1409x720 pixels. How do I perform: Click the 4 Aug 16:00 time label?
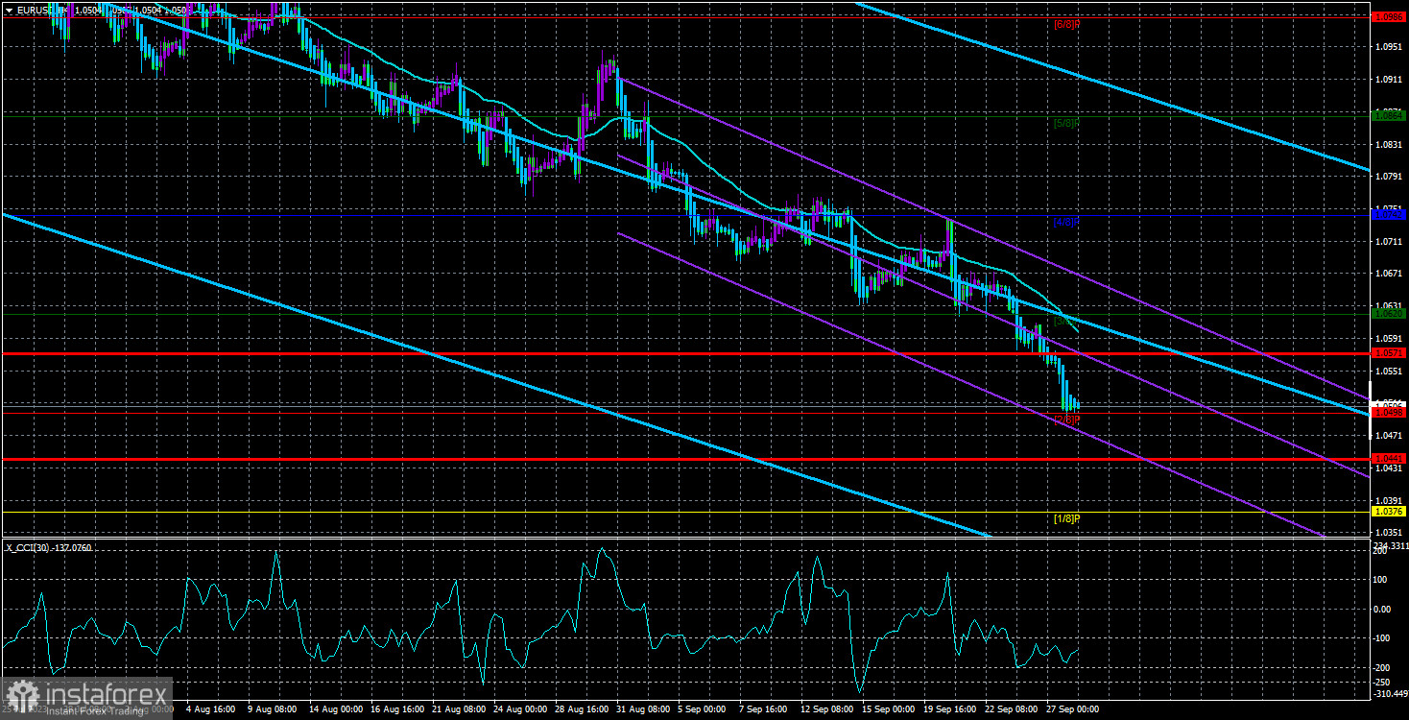pyautogui.click(x=211, y=709)
